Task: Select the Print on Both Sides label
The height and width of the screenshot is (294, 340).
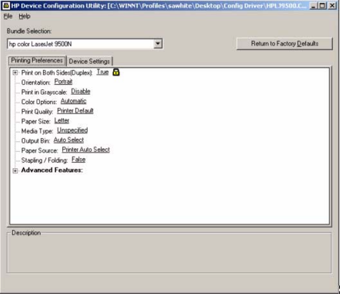Action: pyautogui.click(x=57, y=73)
